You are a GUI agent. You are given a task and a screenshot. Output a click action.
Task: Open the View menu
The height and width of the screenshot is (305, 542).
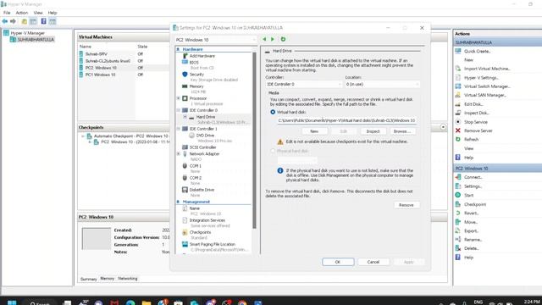(x=38, y=13)
